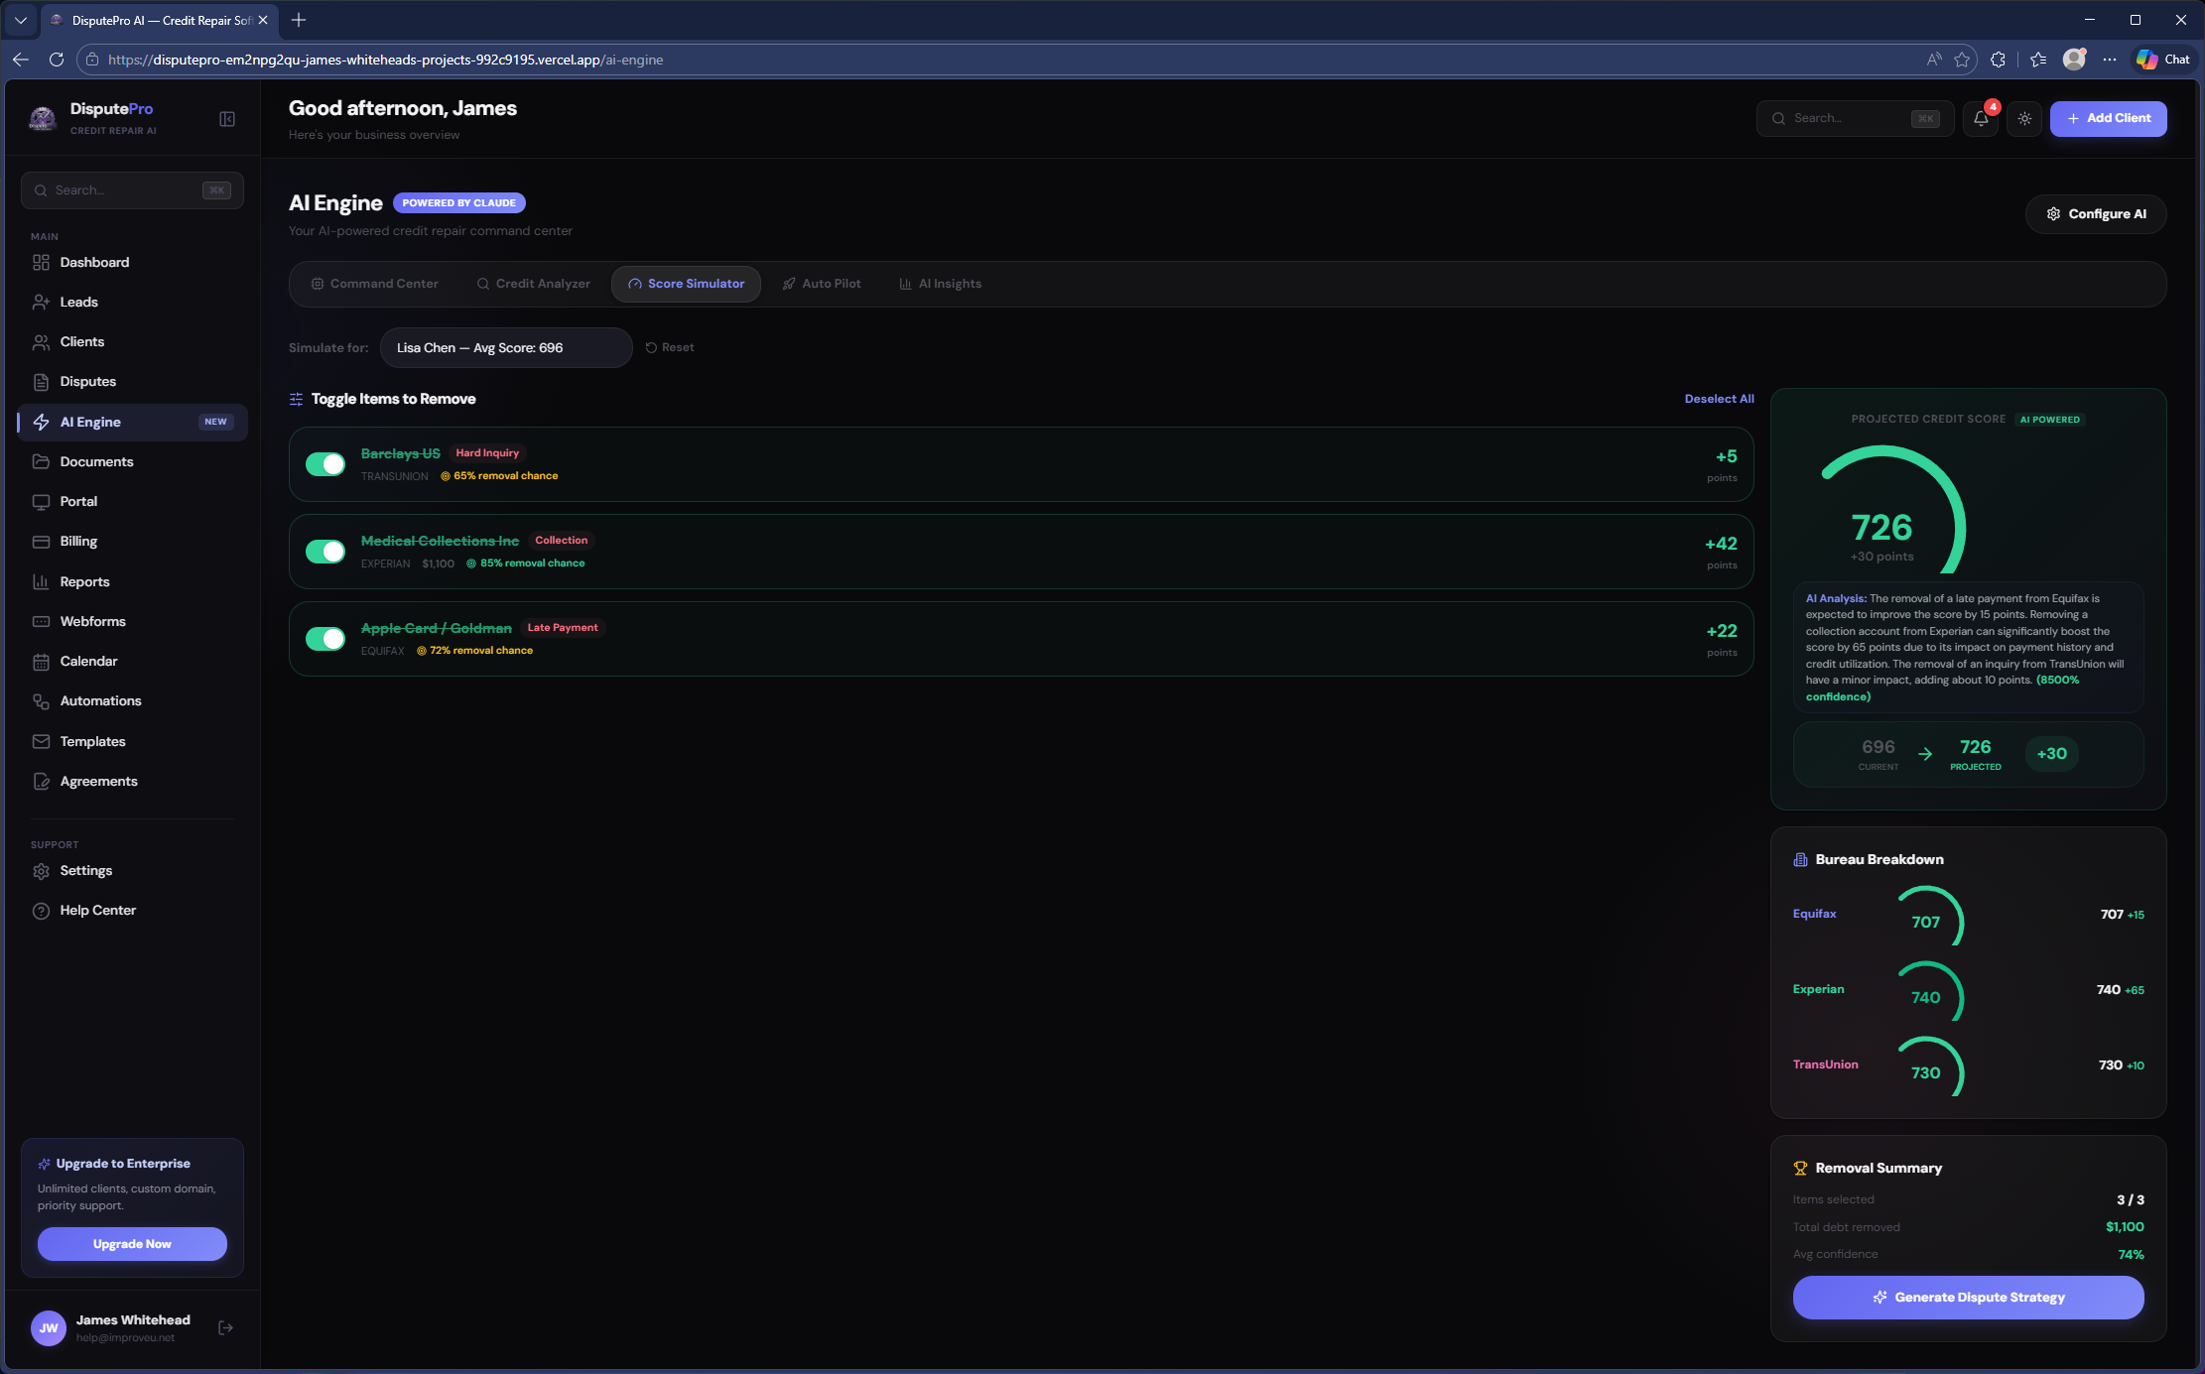Click the Reset simulation icon
2205x1374 pixels.
(x=652, y=348)
